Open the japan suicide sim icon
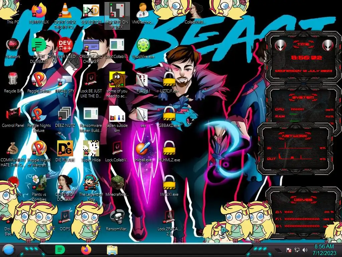This screenshot has width=342, height=257. click(x=117, y=119)
